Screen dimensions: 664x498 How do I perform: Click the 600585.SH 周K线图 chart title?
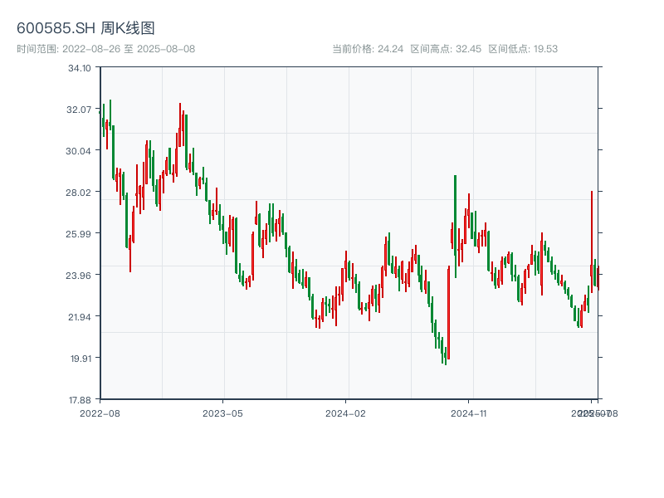coord(85,29)
